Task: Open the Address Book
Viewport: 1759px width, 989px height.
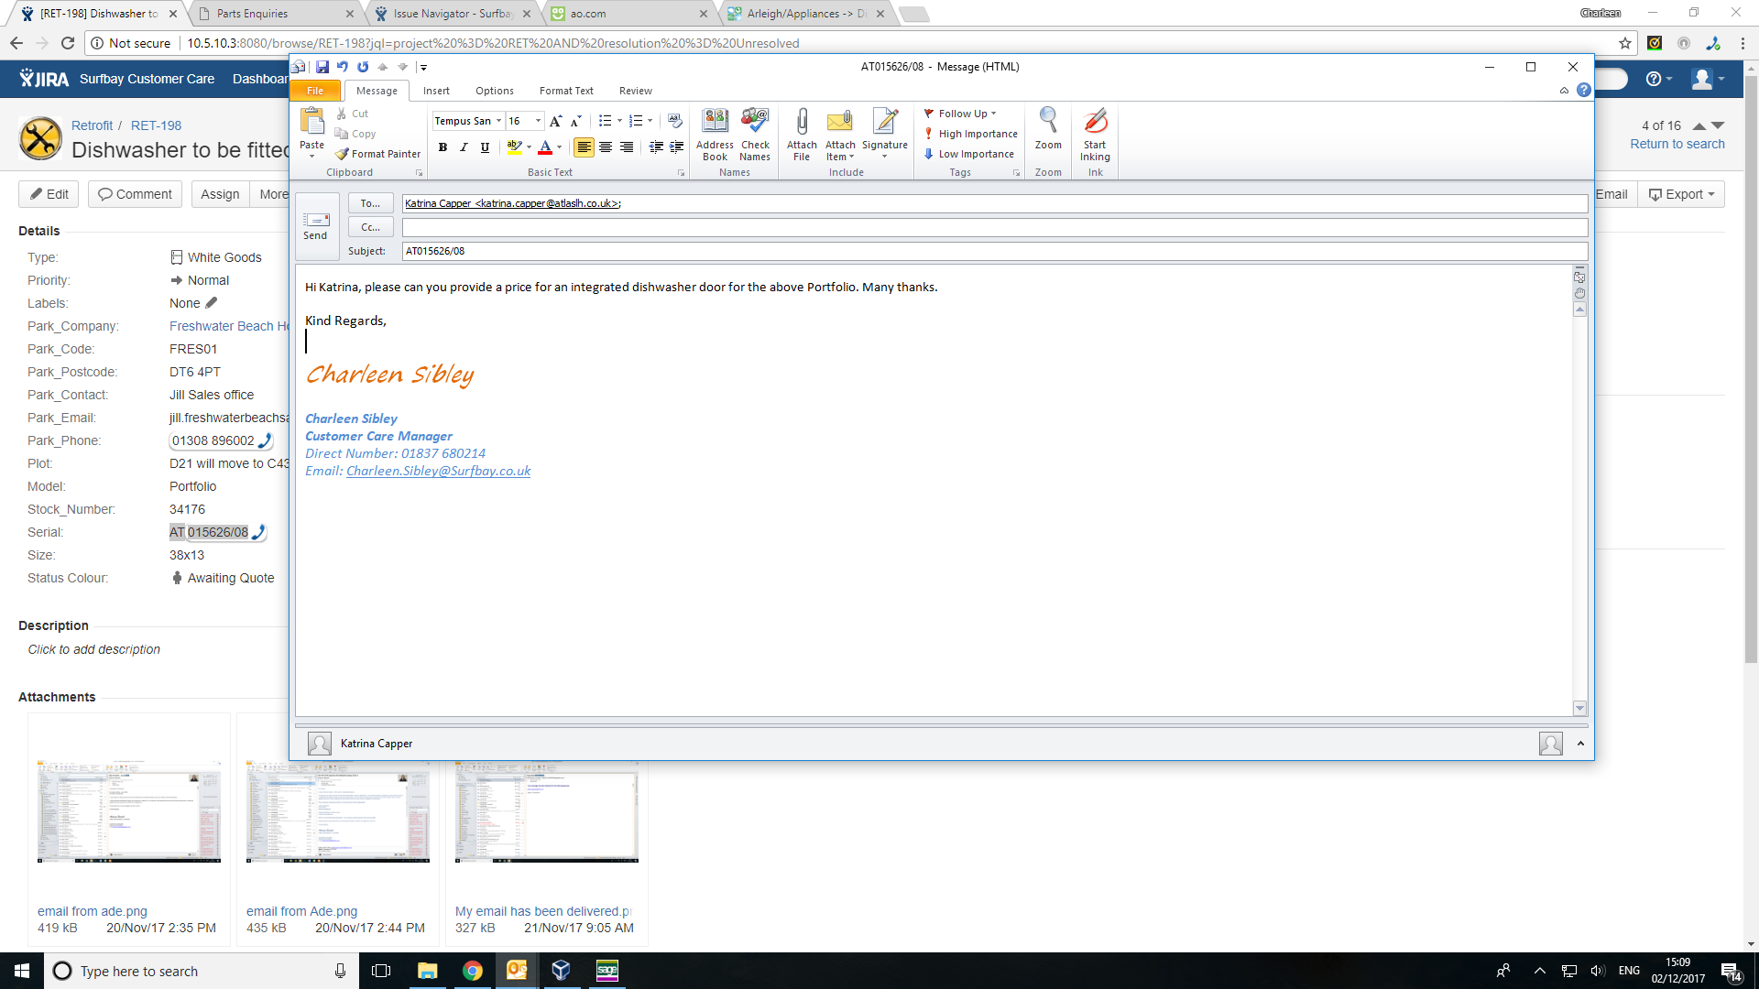Action: pyautogui.click(x=715, y=133)
